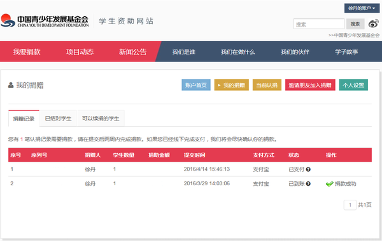Click the China Youth Development Foundation logo
This screenshot has height=241, width=382.
[x=45, y=21]
